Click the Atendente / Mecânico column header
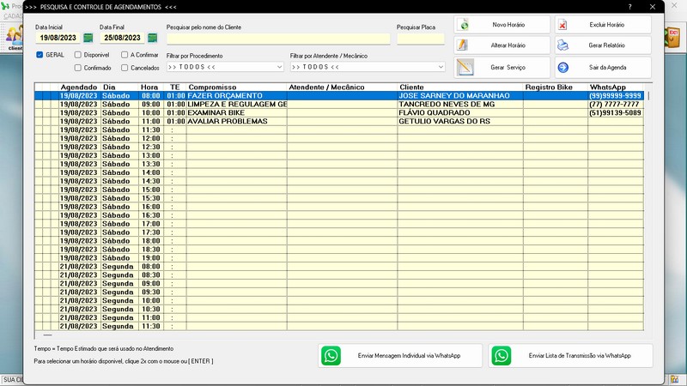687x386 pixels. (x=342, y=87)
